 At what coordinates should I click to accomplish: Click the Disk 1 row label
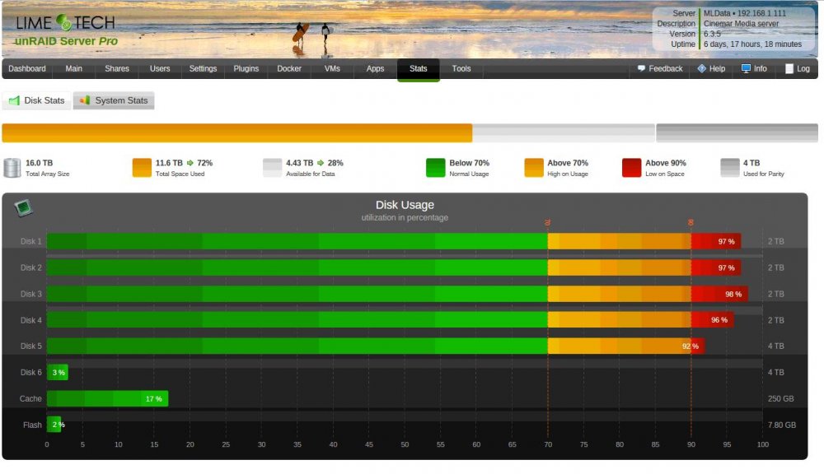(31, 241)
